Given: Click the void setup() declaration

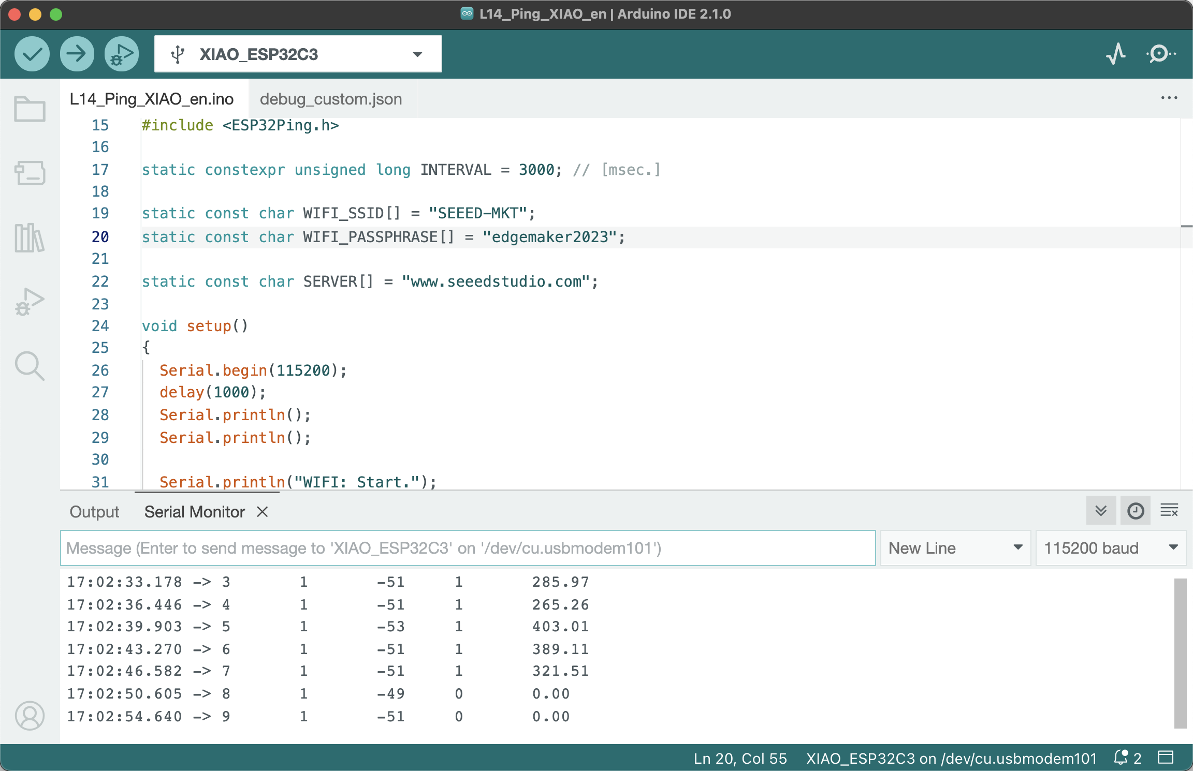Looking at the screenshot, I should click(195, 326).
